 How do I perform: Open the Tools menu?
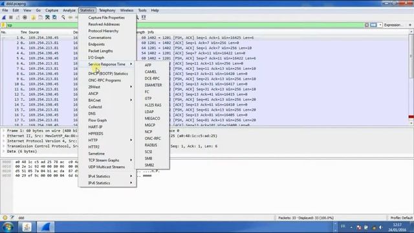(x=142, y=10)
